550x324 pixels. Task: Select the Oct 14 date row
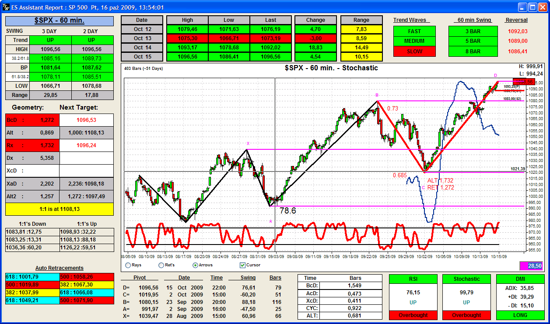tap(142, 47)
